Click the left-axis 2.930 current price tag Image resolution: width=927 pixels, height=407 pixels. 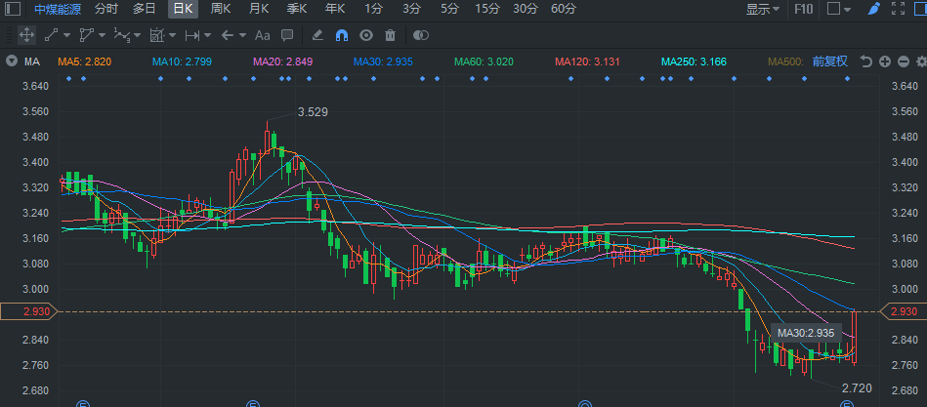click(29, 311)
